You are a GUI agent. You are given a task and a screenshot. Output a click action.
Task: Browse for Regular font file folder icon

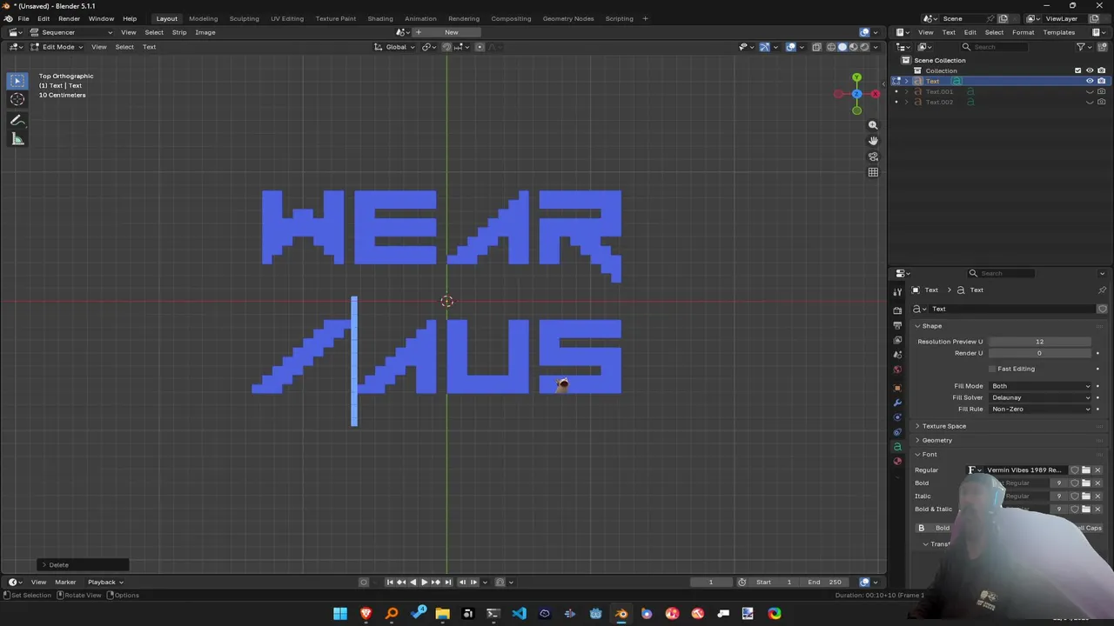click(x=1086, y=470)
